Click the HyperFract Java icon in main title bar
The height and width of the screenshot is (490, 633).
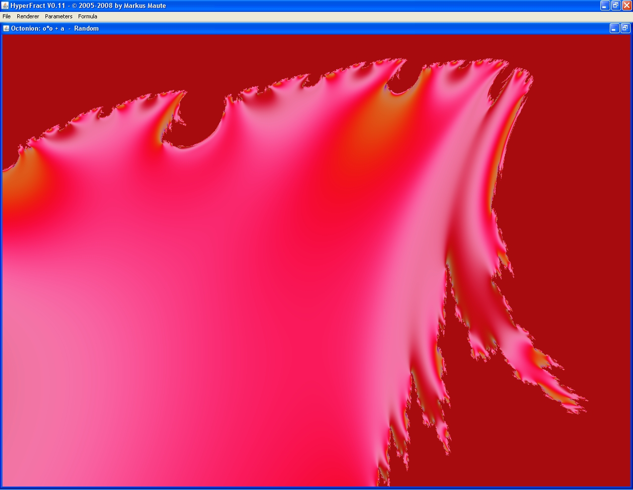pos(5,5)
